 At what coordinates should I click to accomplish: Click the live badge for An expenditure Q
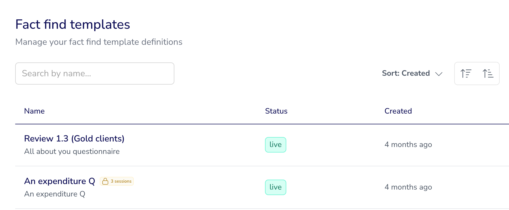tap(276, 187)
